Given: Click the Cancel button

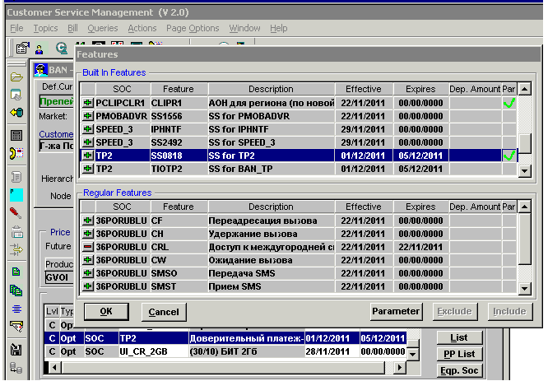Looking at the screenshot, I should click(x=164, y=312).
